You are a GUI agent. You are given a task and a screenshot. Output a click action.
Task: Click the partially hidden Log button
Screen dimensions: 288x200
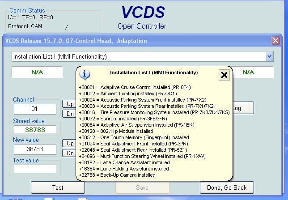243,108
